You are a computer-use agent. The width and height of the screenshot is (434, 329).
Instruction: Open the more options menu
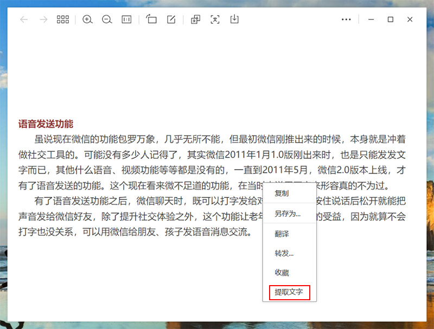(346, 20)
